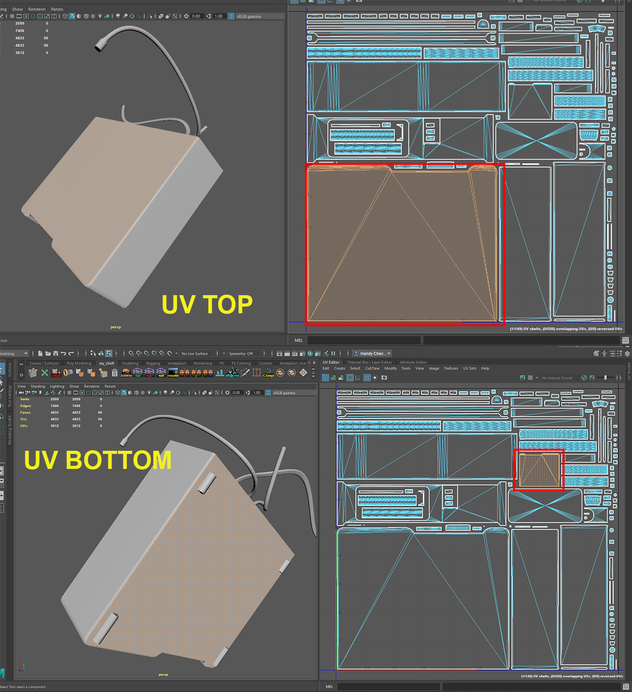
Task: Open the Cut/Sew menu in UV Editor
Action: tap(372, 368)
